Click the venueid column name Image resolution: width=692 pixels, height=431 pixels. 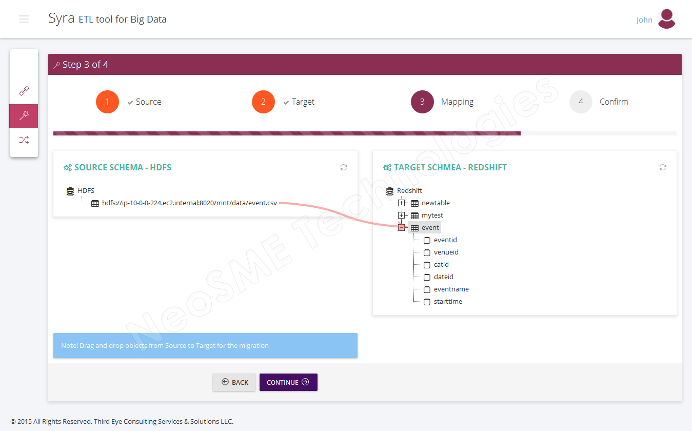(446, 252)
